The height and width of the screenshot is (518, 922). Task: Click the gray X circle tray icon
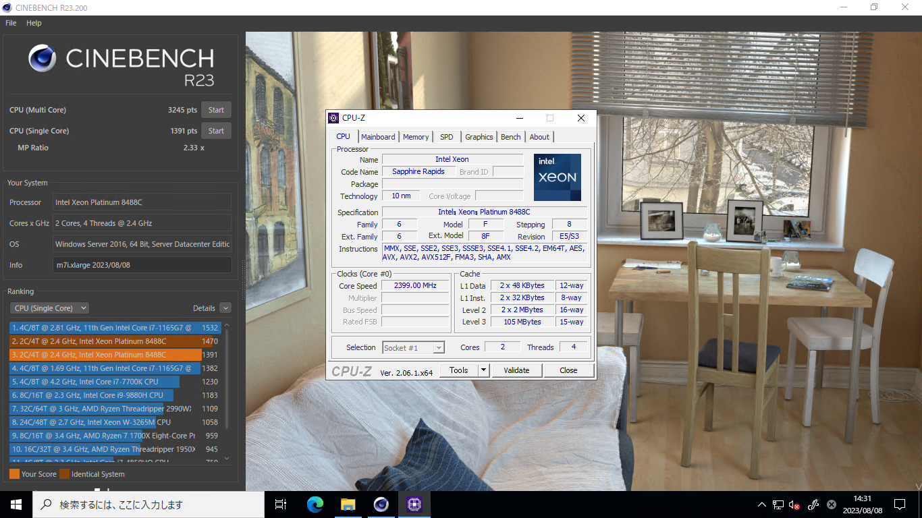[x=832, y=505]
